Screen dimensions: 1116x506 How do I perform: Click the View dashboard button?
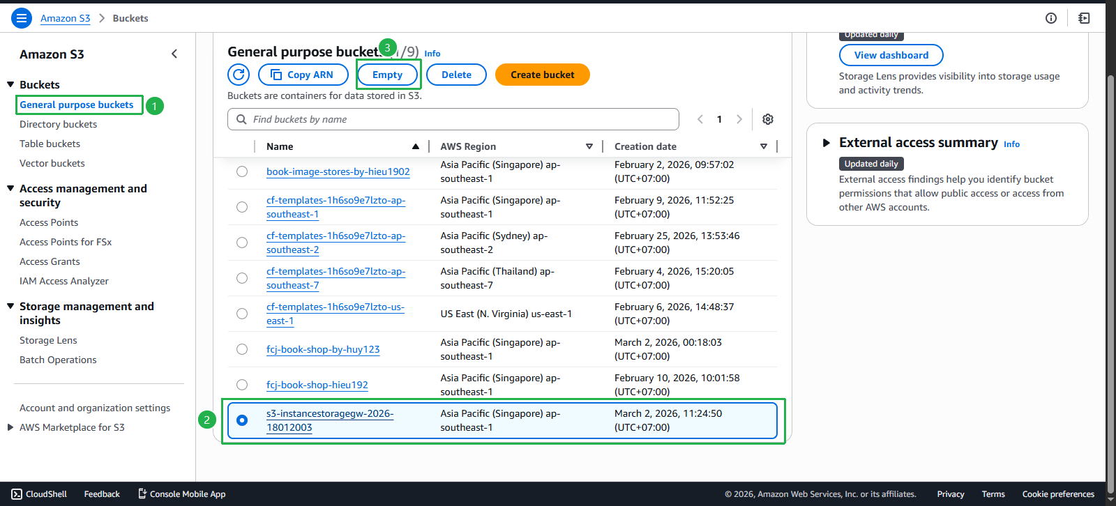(x=891, y=55)
